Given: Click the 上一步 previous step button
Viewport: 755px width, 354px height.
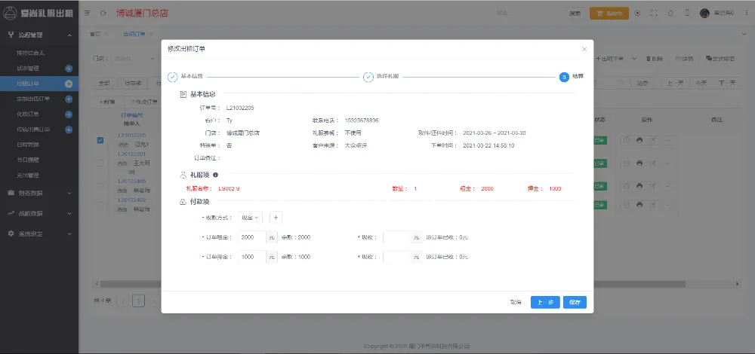Looking at the screenshot, I should point(544,302).
